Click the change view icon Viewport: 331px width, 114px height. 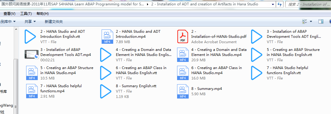point(304,21)
